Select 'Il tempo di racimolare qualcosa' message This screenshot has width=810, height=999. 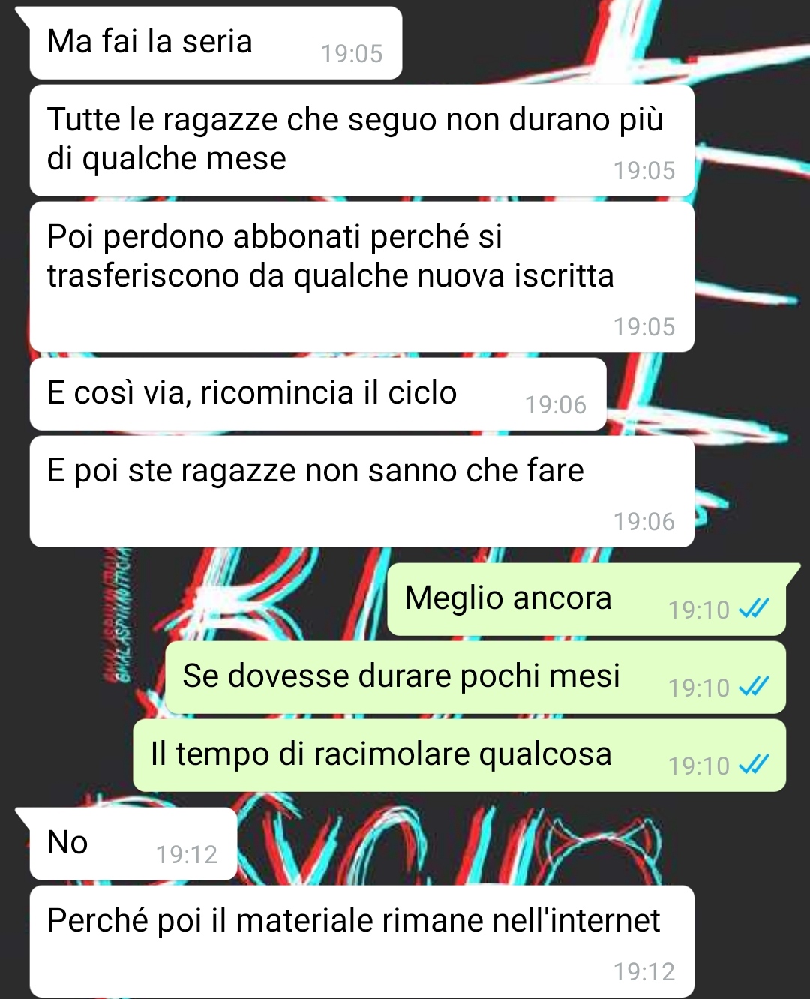pos(460,755)
